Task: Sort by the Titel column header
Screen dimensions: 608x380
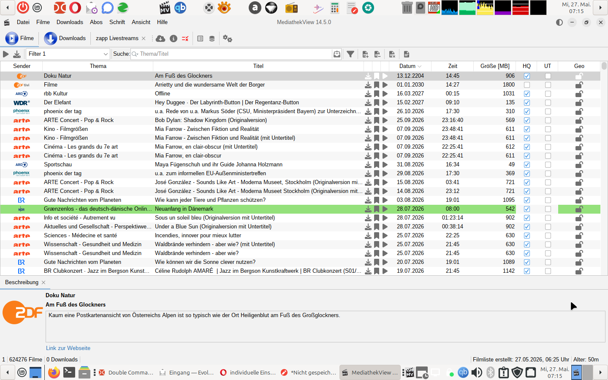Action: pos(258,66)
